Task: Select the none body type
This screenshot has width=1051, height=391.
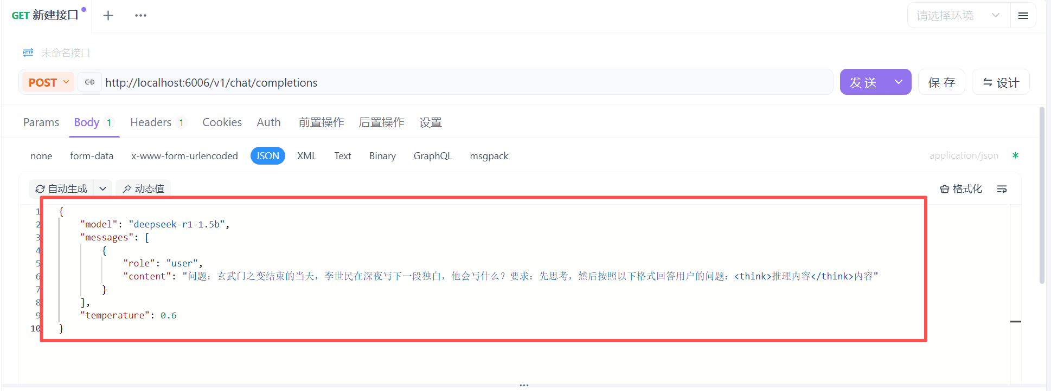Action: pyautogui.click(x=41, y=156)
